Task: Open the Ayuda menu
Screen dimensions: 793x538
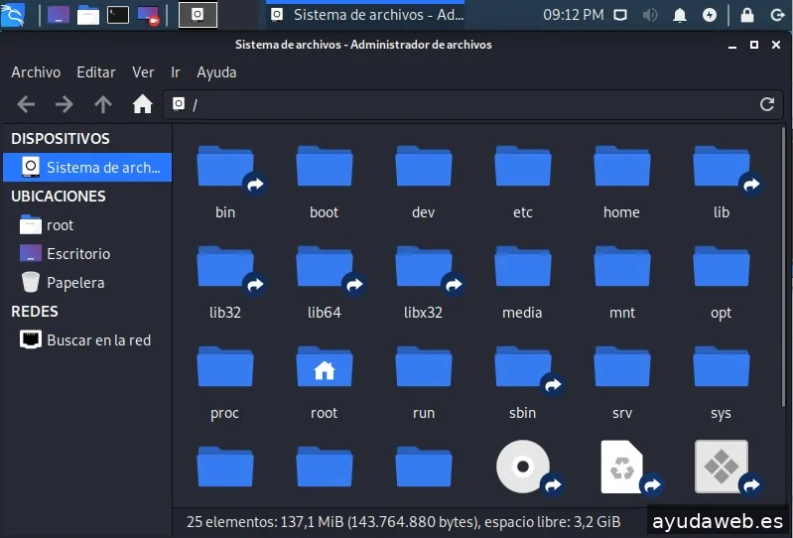Action: [x=216, y=72]
